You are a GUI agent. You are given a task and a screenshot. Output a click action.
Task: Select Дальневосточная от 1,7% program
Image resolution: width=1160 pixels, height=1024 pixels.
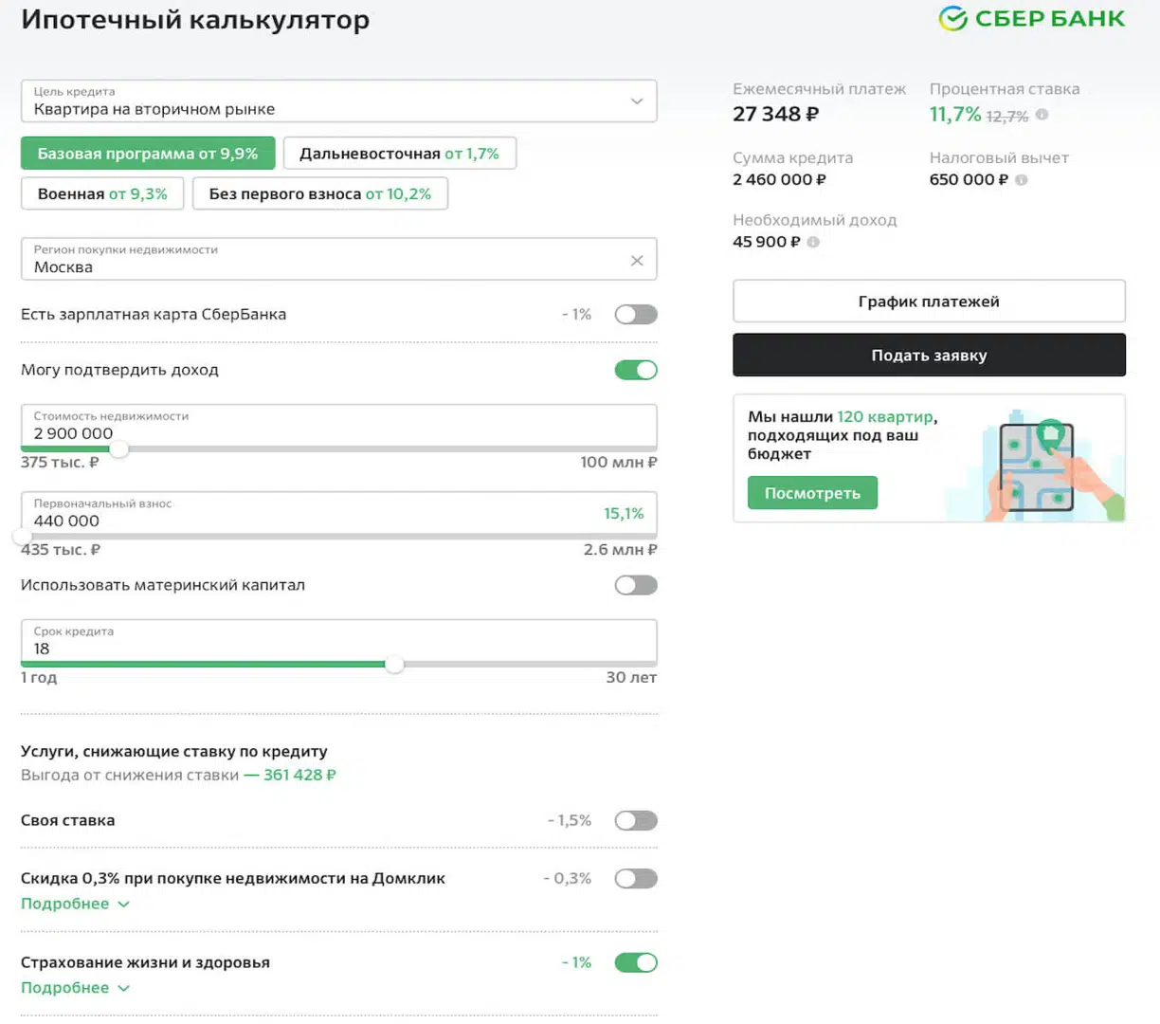click(x=400, y=154)
